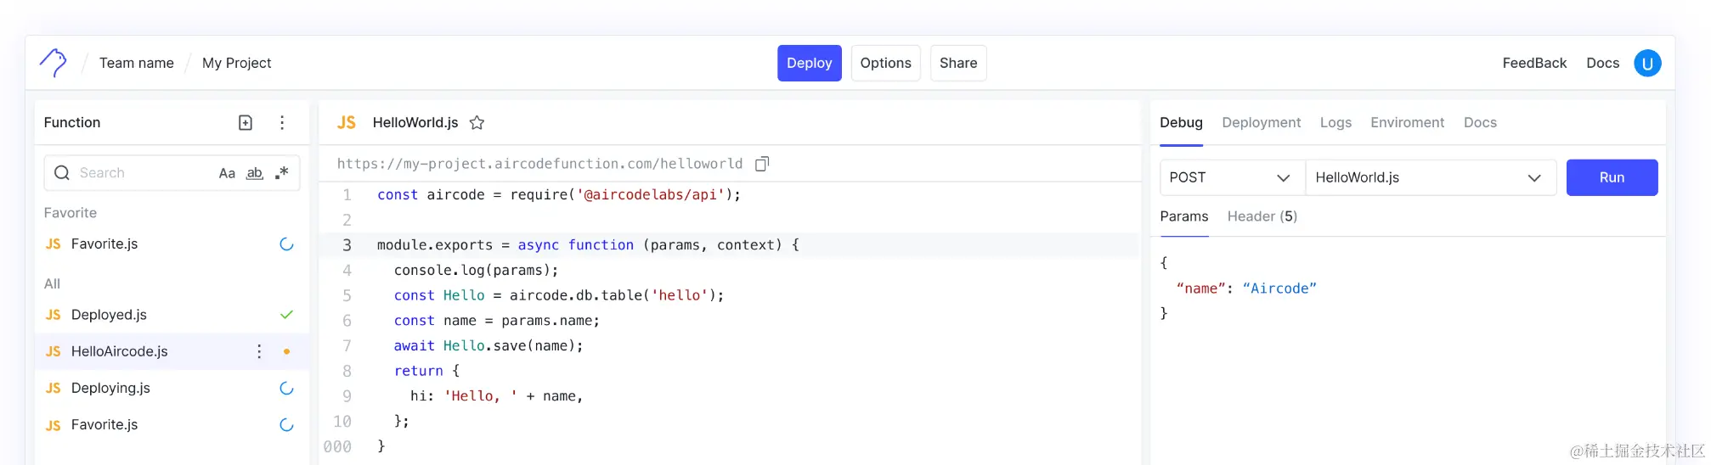Click the search magnifier icon

click(x=62, y=173)
